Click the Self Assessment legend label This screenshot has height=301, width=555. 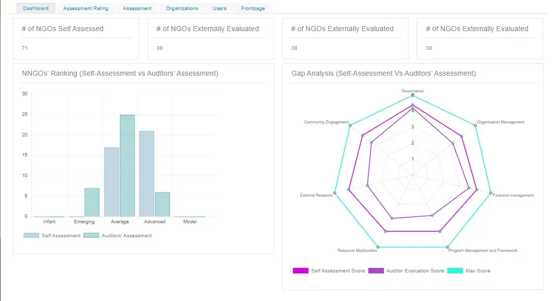(61, 236)
